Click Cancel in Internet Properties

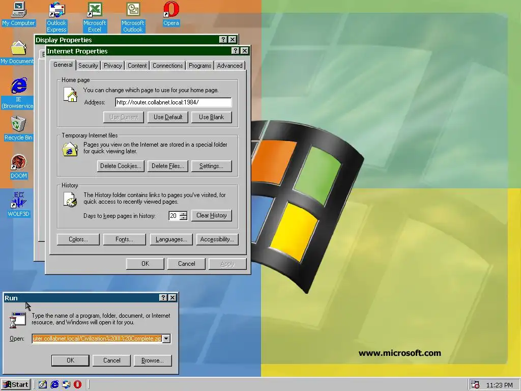pos(186,264)
